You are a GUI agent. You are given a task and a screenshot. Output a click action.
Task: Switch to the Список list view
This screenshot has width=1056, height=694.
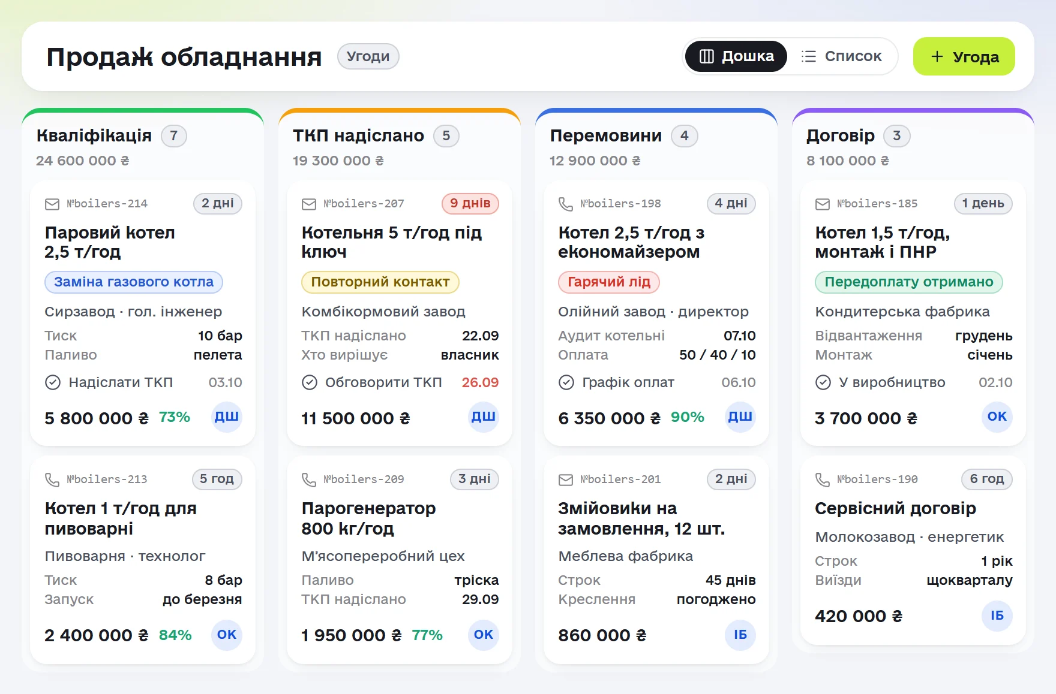click(841, 56)
